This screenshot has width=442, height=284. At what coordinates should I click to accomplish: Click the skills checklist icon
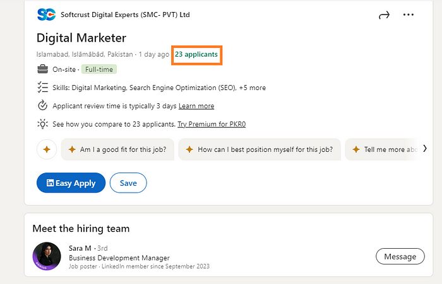point(42,88)
